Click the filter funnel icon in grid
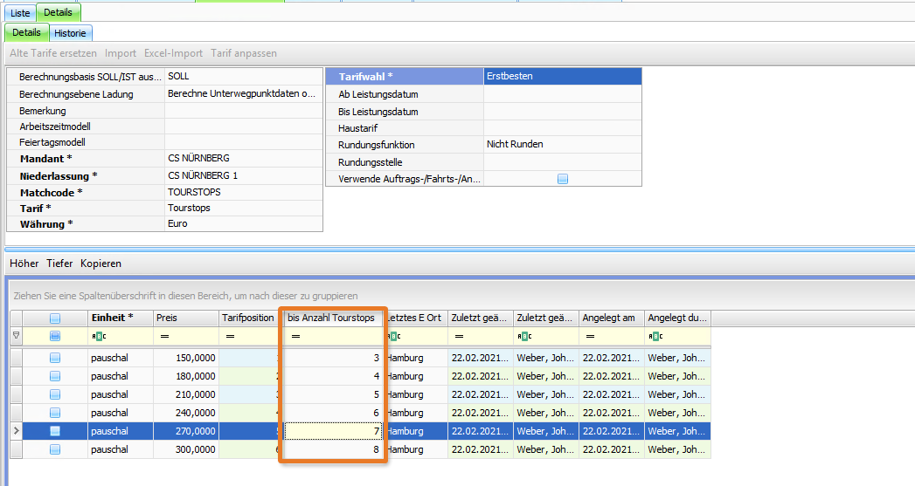Image resolution: width=915 pixels, height=486 pixels. [x=16, y=336]
